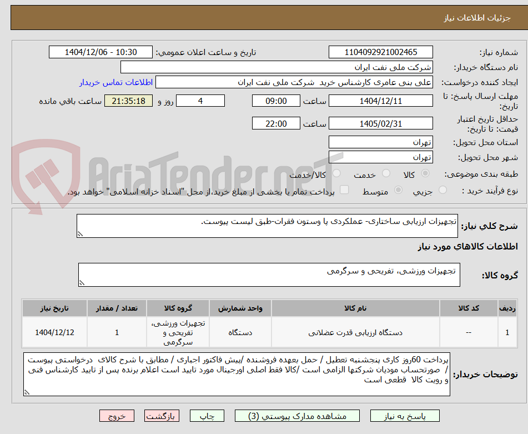Click the 'ردیف' column header

[507, 308]
